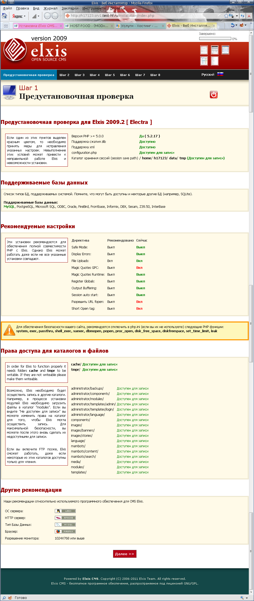Open screenshot thumbnail with blue admin screen

point(225,50)
